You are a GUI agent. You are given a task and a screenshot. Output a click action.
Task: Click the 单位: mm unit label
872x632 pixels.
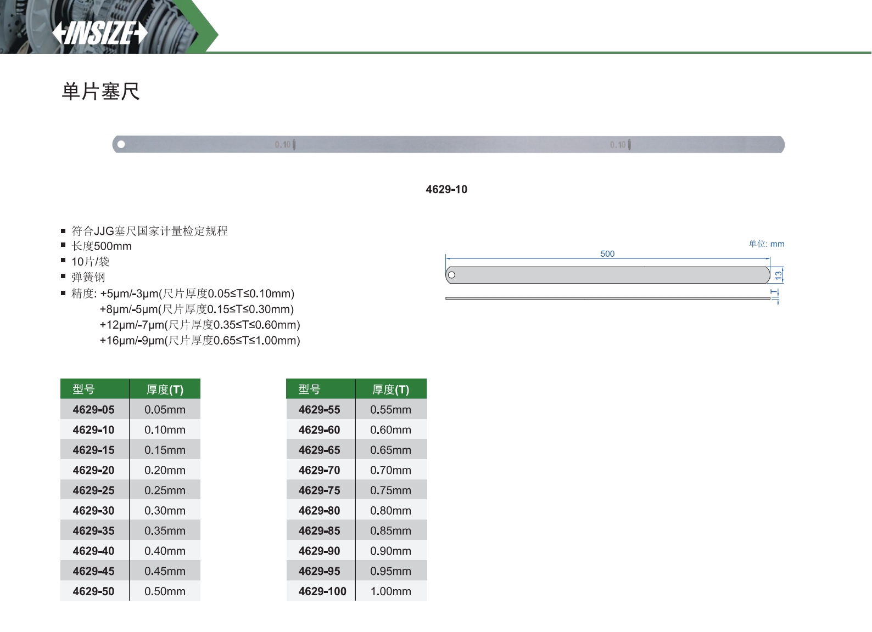[x=767, y=244]
